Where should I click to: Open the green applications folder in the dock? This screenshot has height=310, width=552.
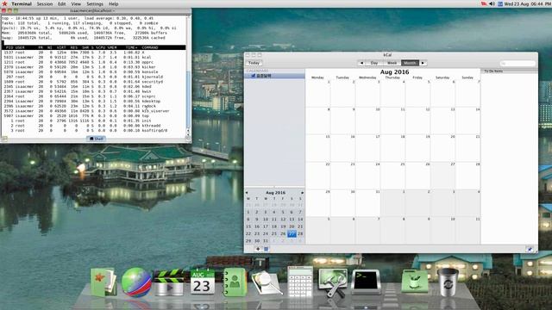click(415, 282)
